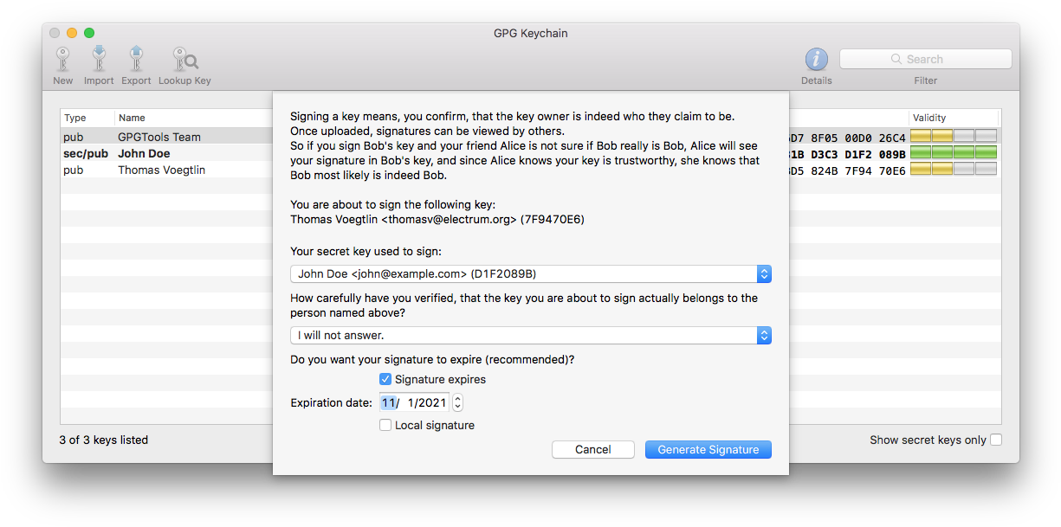
Task: Click the New key toolbar icon
Action: click(x=62, y=60)
